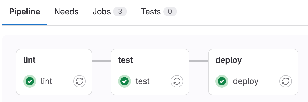The width and height of the screenshot is (308, 102).
Task: Open the Tests tab
Action: pos(151,12)
